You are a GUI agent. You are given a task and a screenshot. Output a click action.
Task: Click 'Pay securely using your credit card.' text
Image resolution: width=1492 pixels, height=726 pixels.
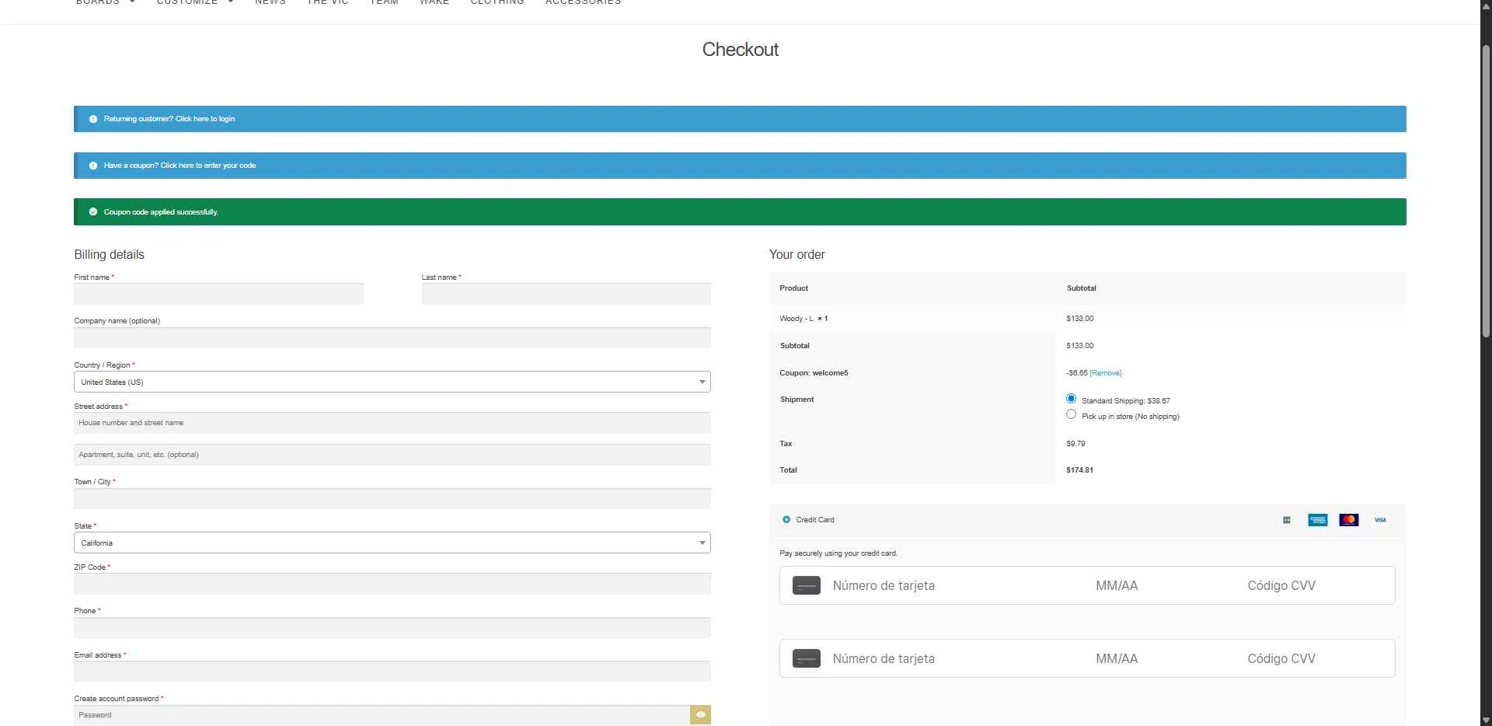pyautogui.click(x=838, y=553)
